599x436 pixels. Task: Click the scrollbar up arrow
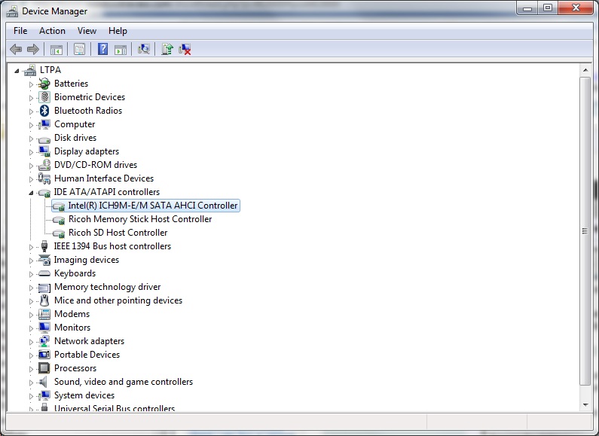coord(585,70)
